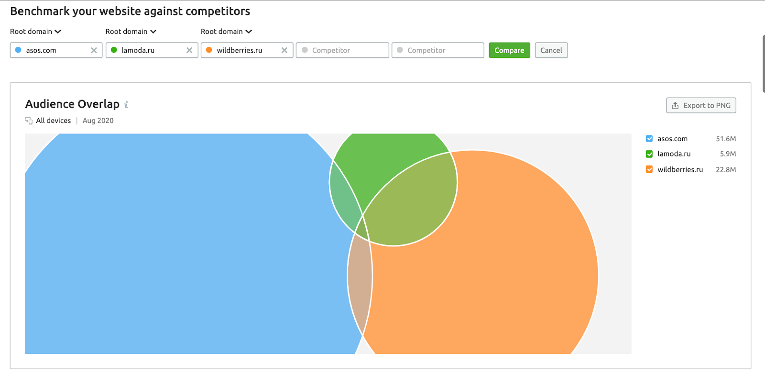Viewport: 765px width, 376px height.
Task: Open Root domain dropdown above asos.com
Action: (x=36, y=32)
